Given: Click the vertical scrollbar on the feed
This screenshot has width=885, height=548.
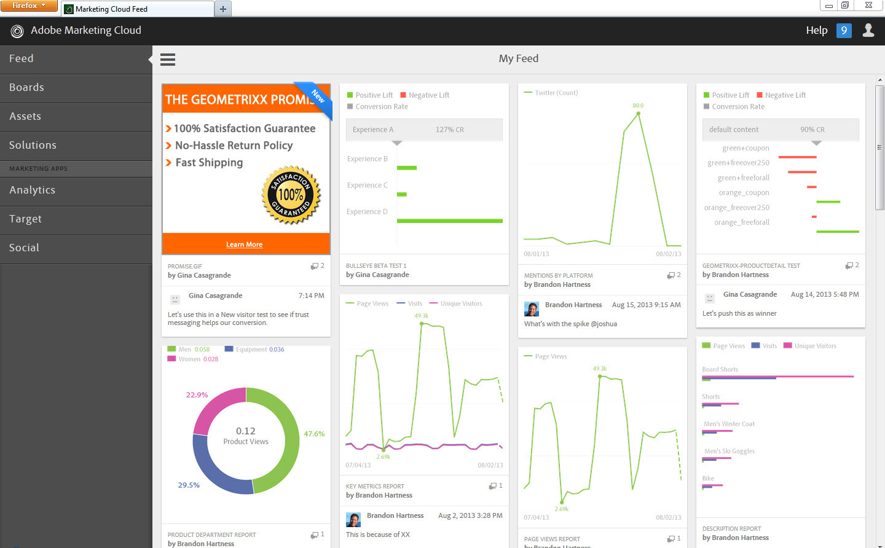Looking at the screenshot, I should (x=879, y=147).
